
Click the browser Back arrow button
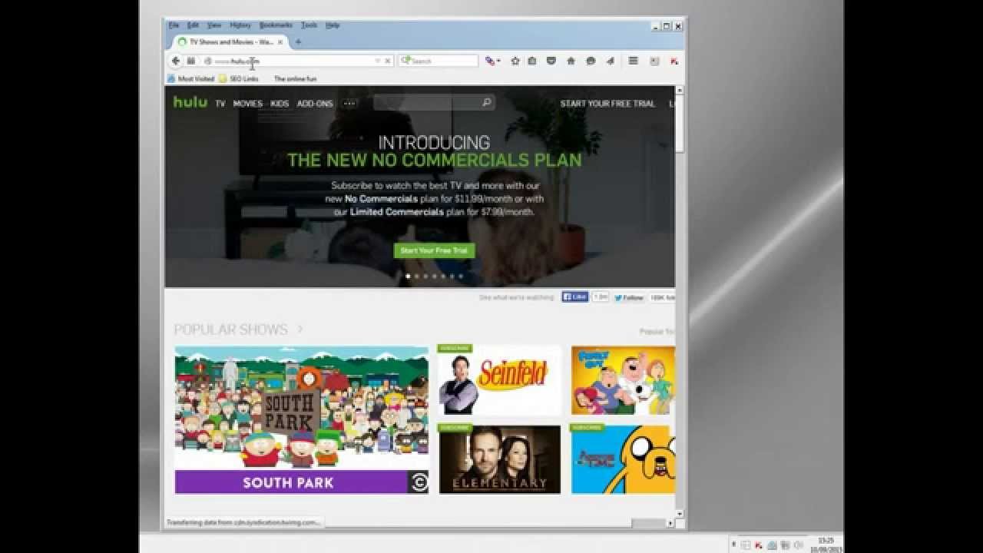tap(176, 61)
